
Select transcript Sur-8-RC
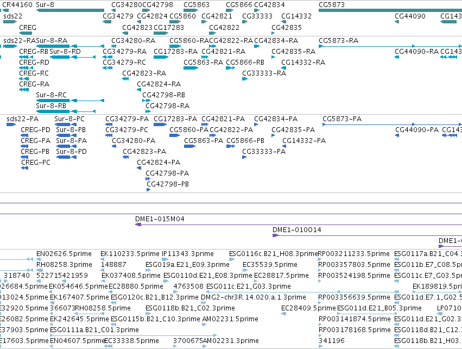[x=51, y=95]
